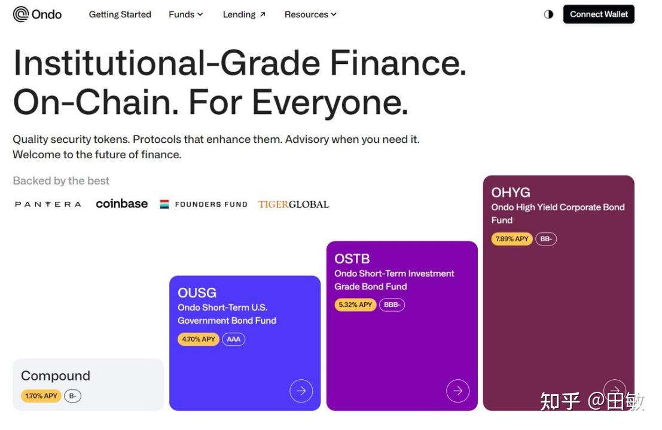Open the Lending external link
662x430 pixels.
(x=244, y=14)
